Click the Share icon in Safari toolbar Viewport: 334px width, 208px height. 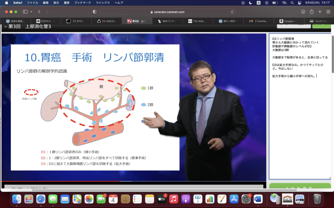(x=311, y=12)
